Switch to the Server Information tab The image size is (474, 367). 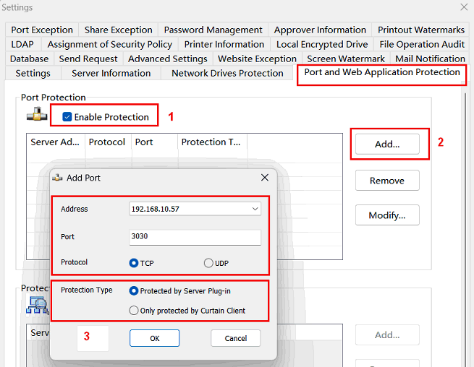click(111, 73)
